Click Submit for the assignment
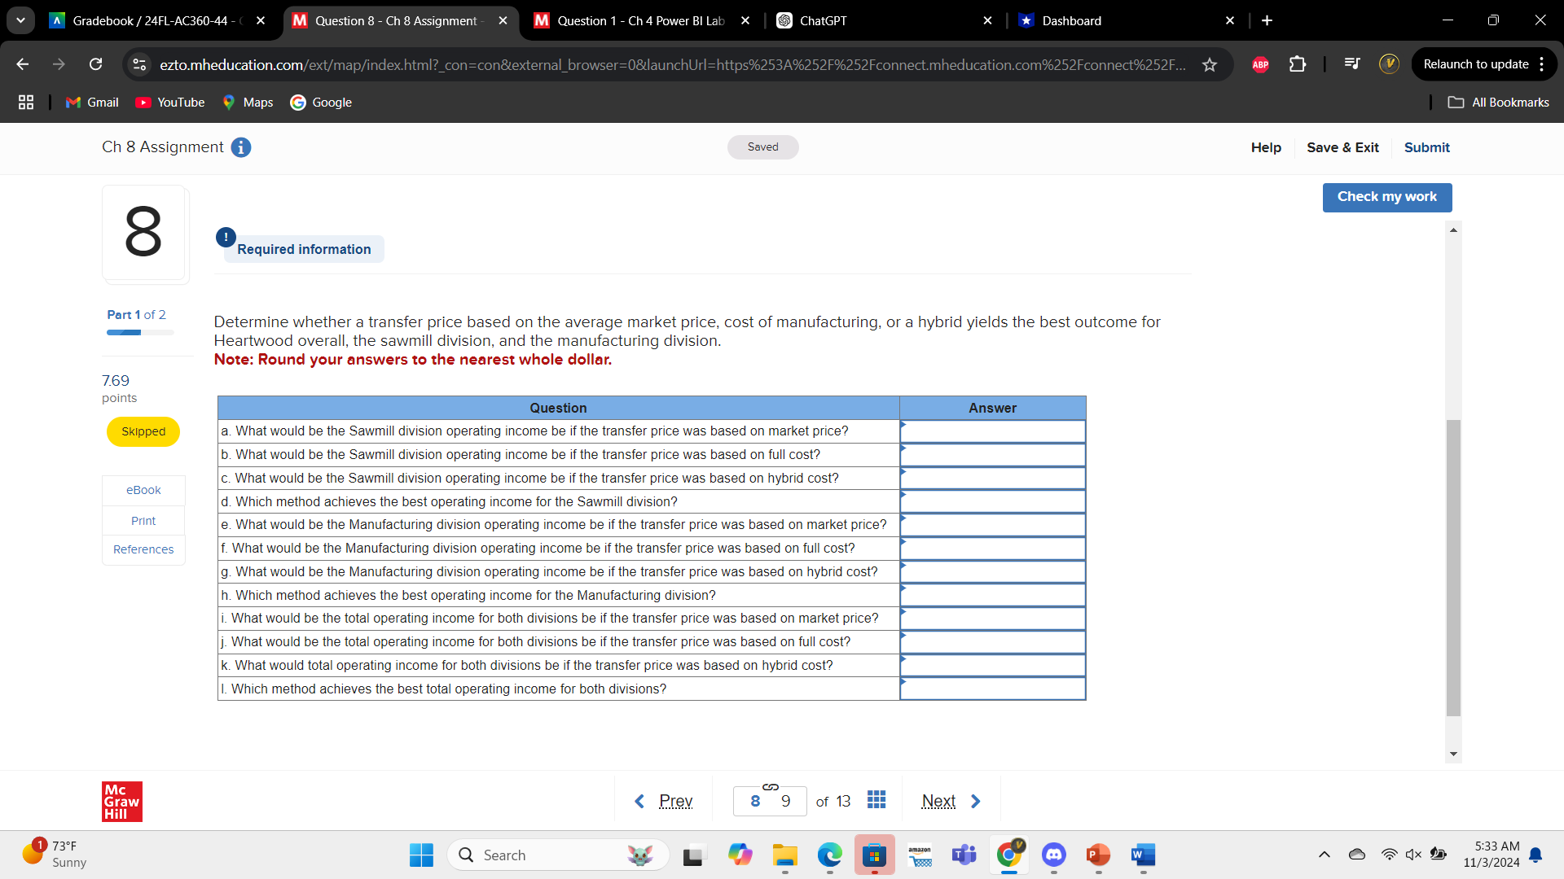This screenshot has width=1564, height=879. [1426, 147]
